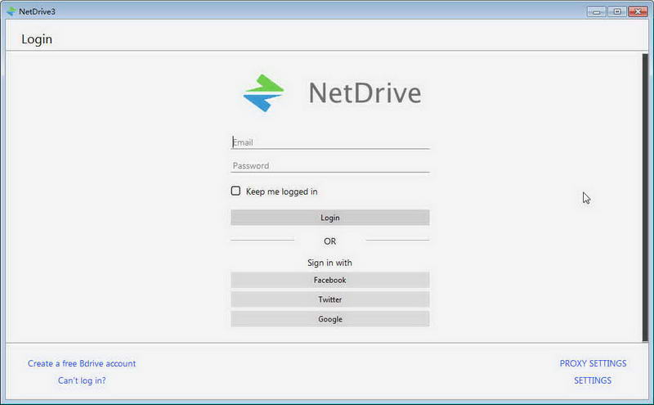Close the NetDrive3 window
The width and height of the screenshot is (654, 405).
click(638, 11)
